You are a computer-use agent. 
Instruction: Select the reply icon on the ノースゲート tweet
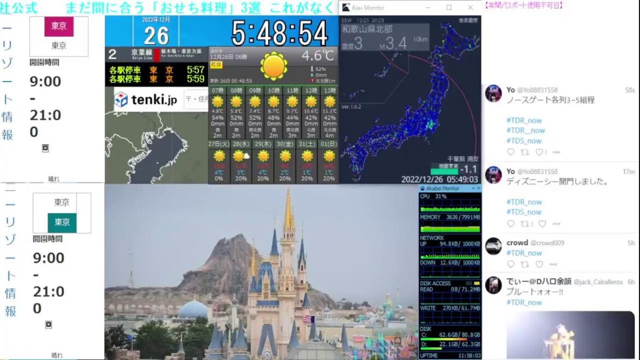coord(510,152)
